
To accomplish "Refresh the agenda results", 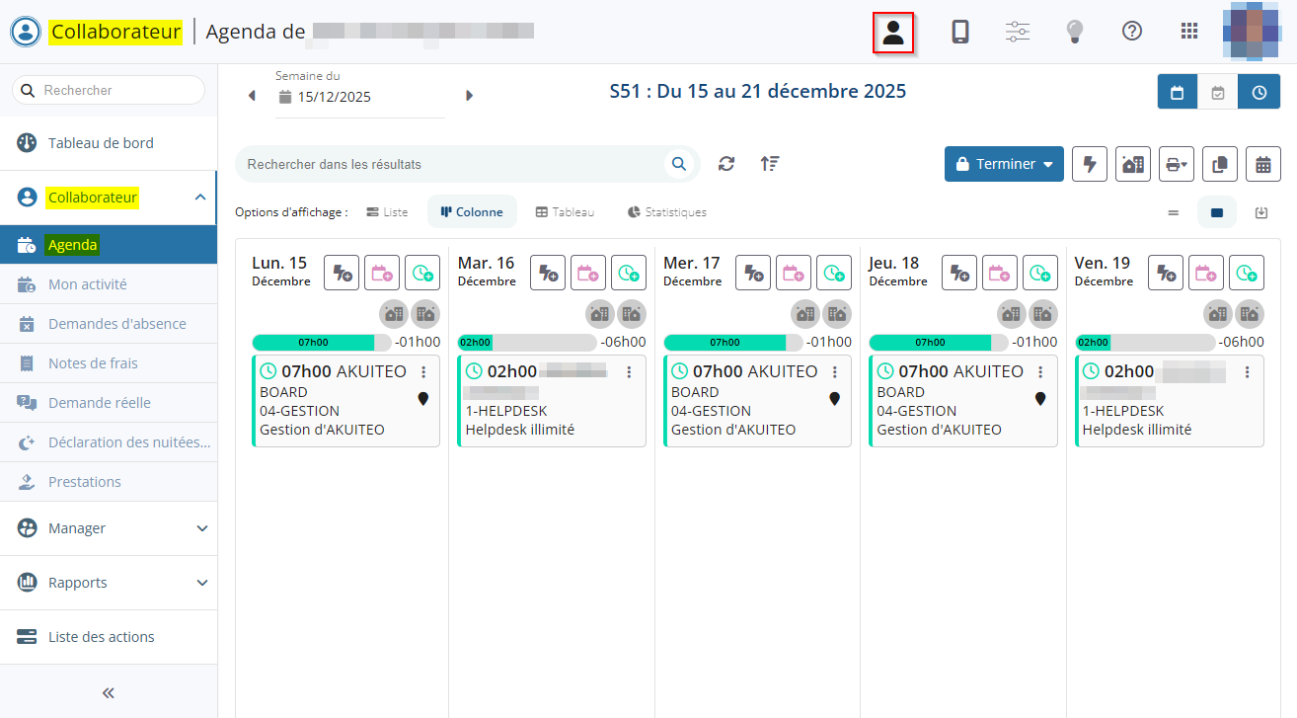I will pyautogui.click(x=726, y=164).
